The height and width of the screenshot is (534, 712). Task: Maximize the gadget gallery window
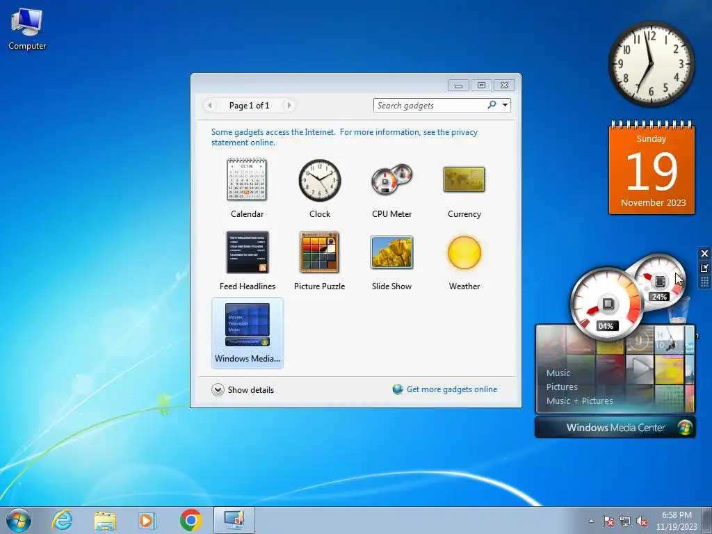481,85
